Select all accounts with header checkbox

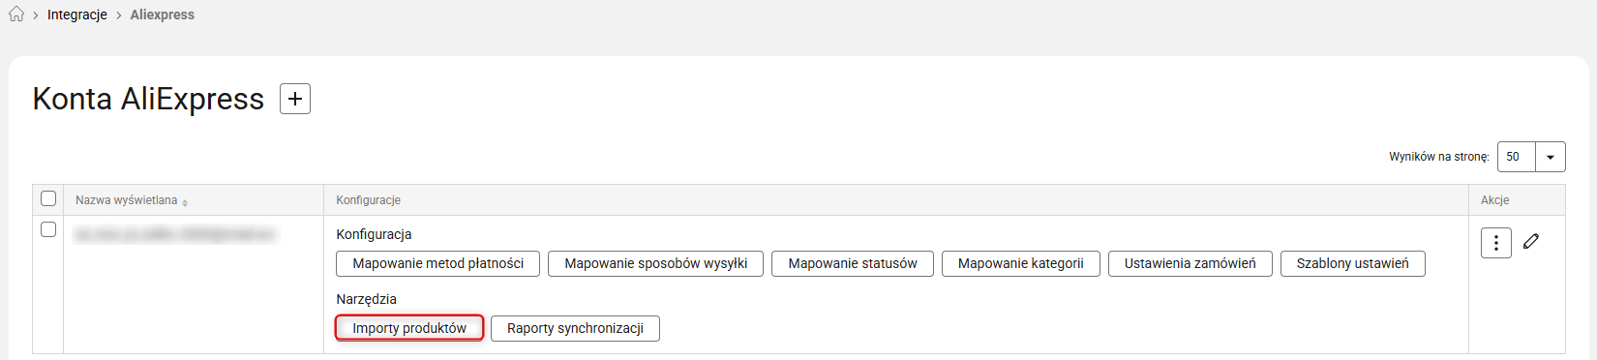pyautogui.click(x=48, y=198)
